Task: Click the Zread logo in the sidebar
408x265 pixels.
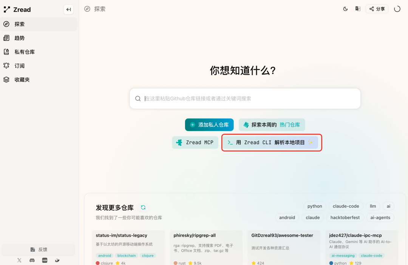Action: click(17, 9)
